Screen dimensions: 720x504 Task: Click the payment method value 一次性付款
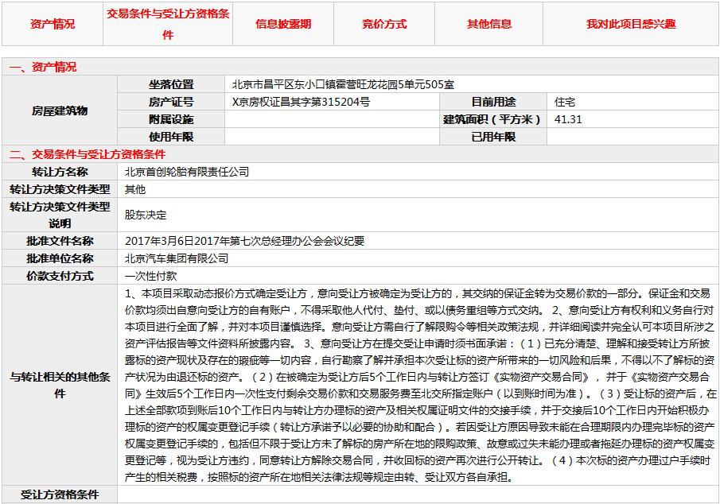point(151,276)
